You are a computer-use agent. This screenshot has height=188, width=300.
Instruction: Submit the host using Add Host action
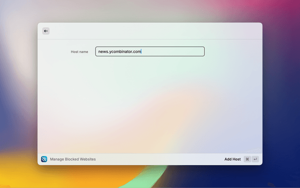(232, 159)
